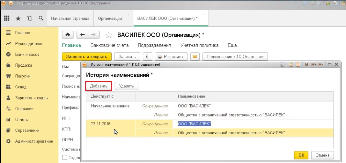346x163 pixels.
Task: Click the highlighted ООО "ВАСИЛЕК" edit field
Action: tap(253, 124)
